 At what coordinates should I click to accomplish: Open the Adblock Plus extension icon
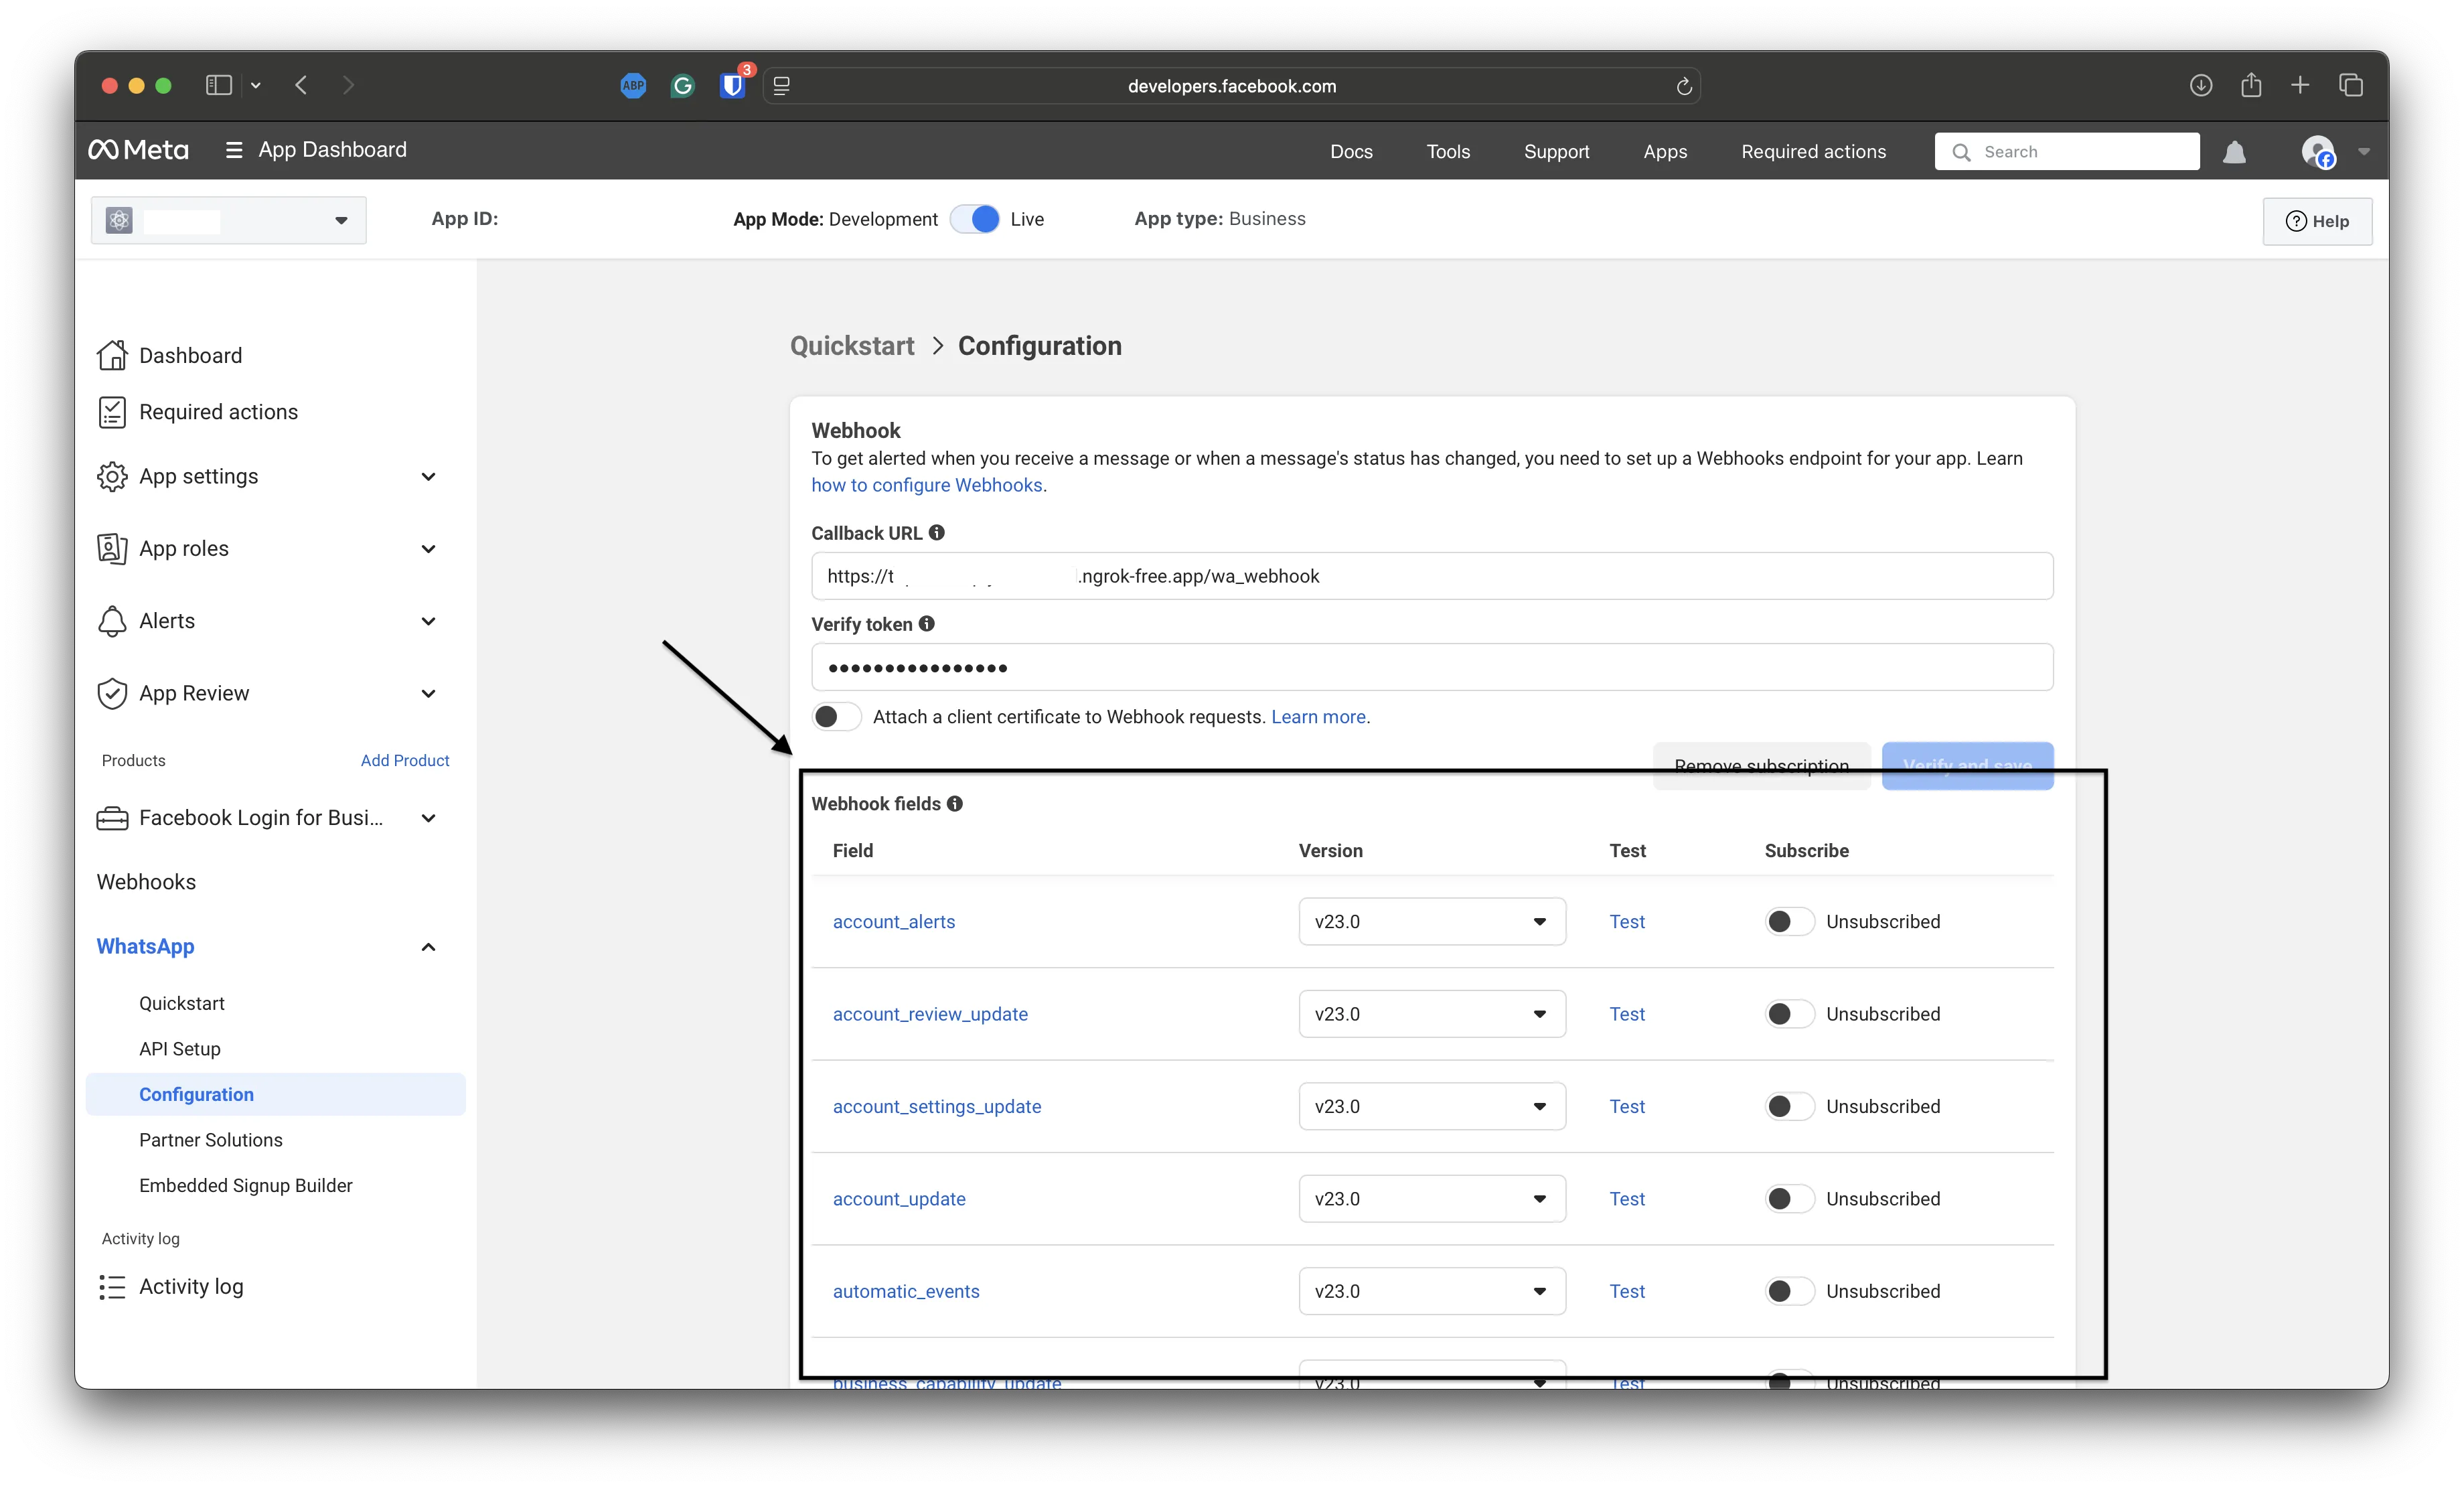[x=633, y=86]
